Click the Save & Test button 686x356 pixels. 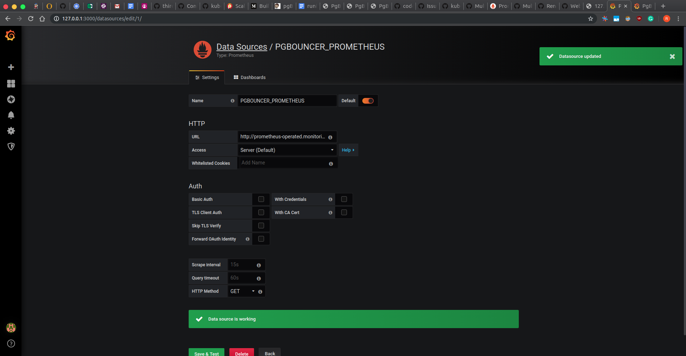(207, 353)
